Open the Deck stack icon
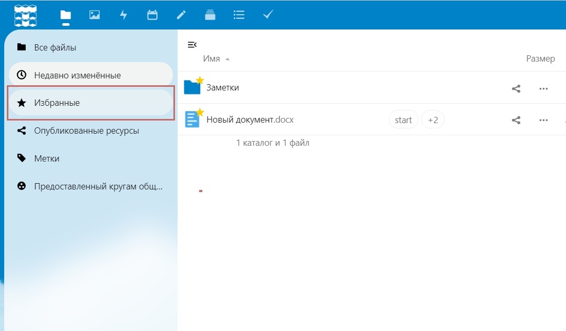Image resolution: width=566 pixels, height=331 pixels. tap(210, 15)
